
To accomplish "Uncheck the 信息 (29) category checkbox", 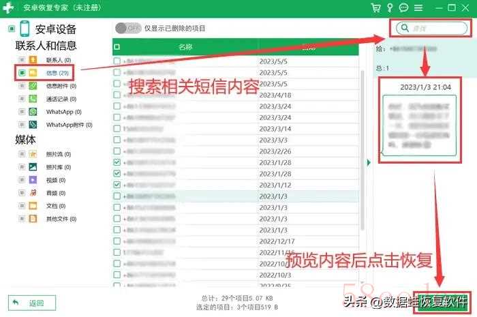I will [22, 73].
